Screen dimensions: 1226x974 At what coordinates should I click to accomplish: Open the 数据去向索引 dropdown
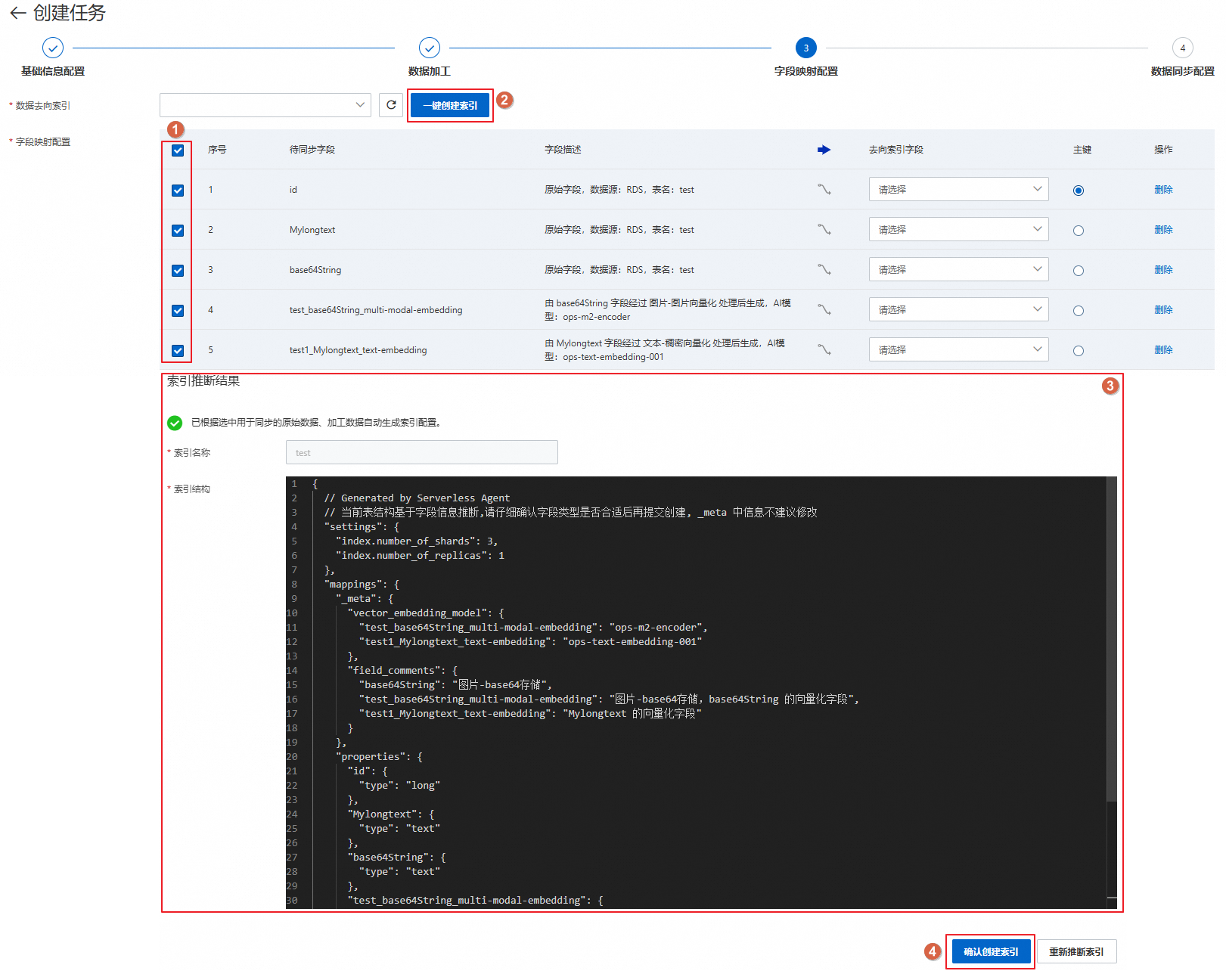pyautogui.click(x=265, y=105)
